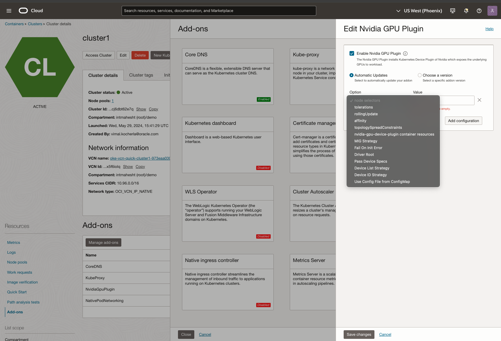Click the info icon beside Enable Nvidia GPU Plugin

pyautogui.click(x=405, y=54)
